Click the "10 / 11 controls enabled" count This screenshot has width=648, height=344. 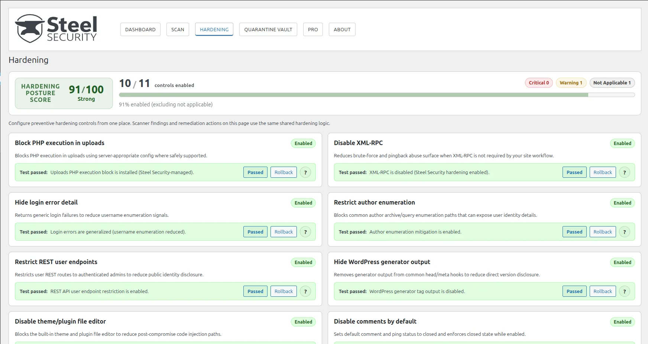[156, 84]
